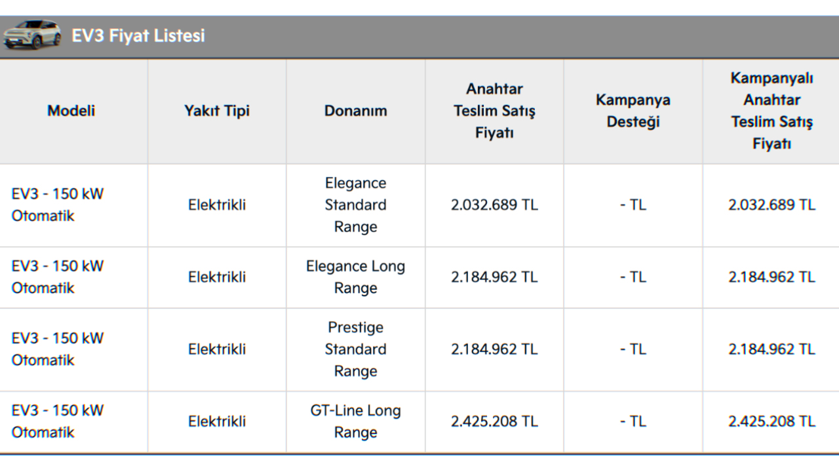839x472 pixels.
Task: Click the 2.032.689 TL list price
Action: point(494,205)
